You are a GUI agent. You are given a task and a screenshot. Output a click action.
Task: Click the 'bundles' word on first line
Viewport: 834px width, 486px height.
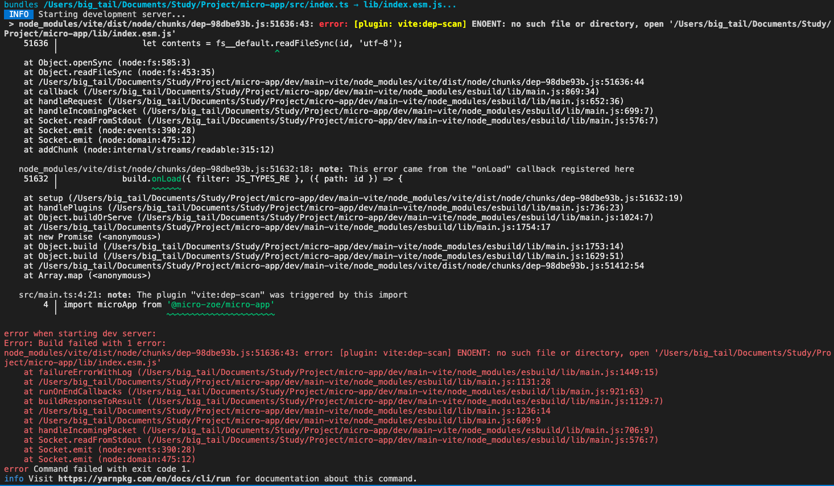pyautogui.click(x=21, y=5)
